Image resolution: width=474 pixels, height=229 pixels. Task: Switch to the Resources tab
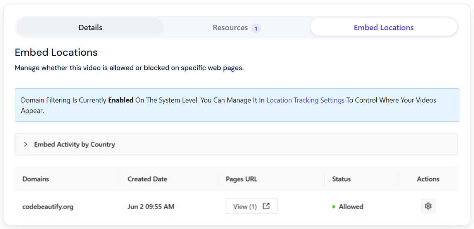tap(237, 27)
